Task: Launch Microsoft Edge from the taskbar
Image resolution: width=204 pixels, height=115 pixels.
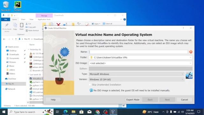Action: pyautogui.click(x=65, y=112)
